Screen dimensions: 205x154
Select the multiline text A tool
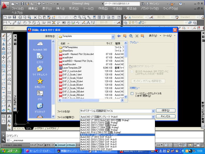click(9, 106)
